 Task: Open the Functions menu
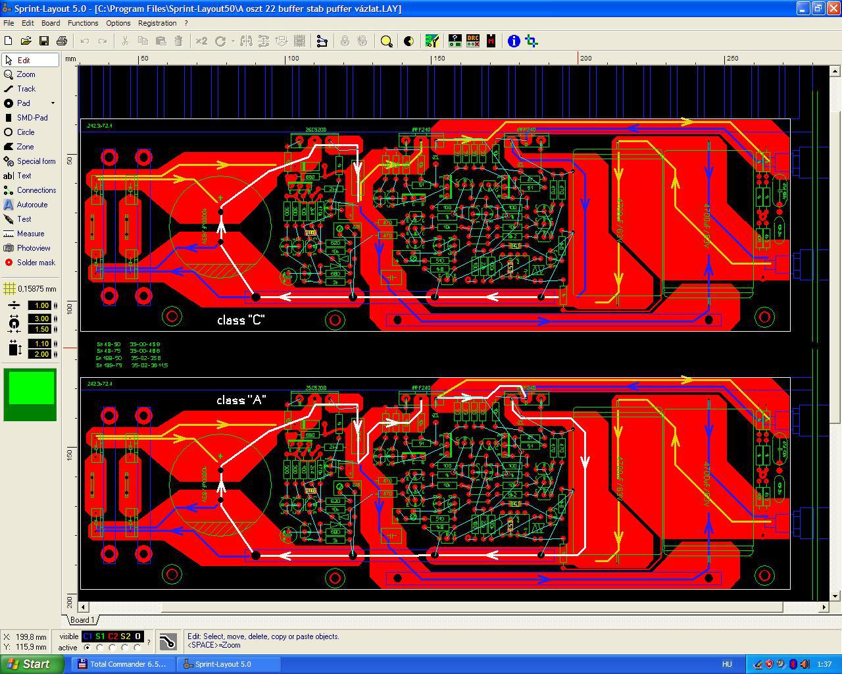click(83, 23)
